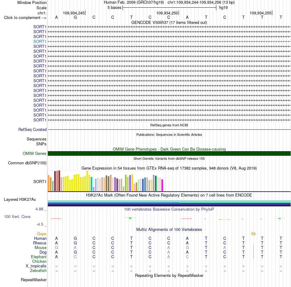Click the Sequences track label
This screenshot has width=291, height=287.
click(36, 139)
